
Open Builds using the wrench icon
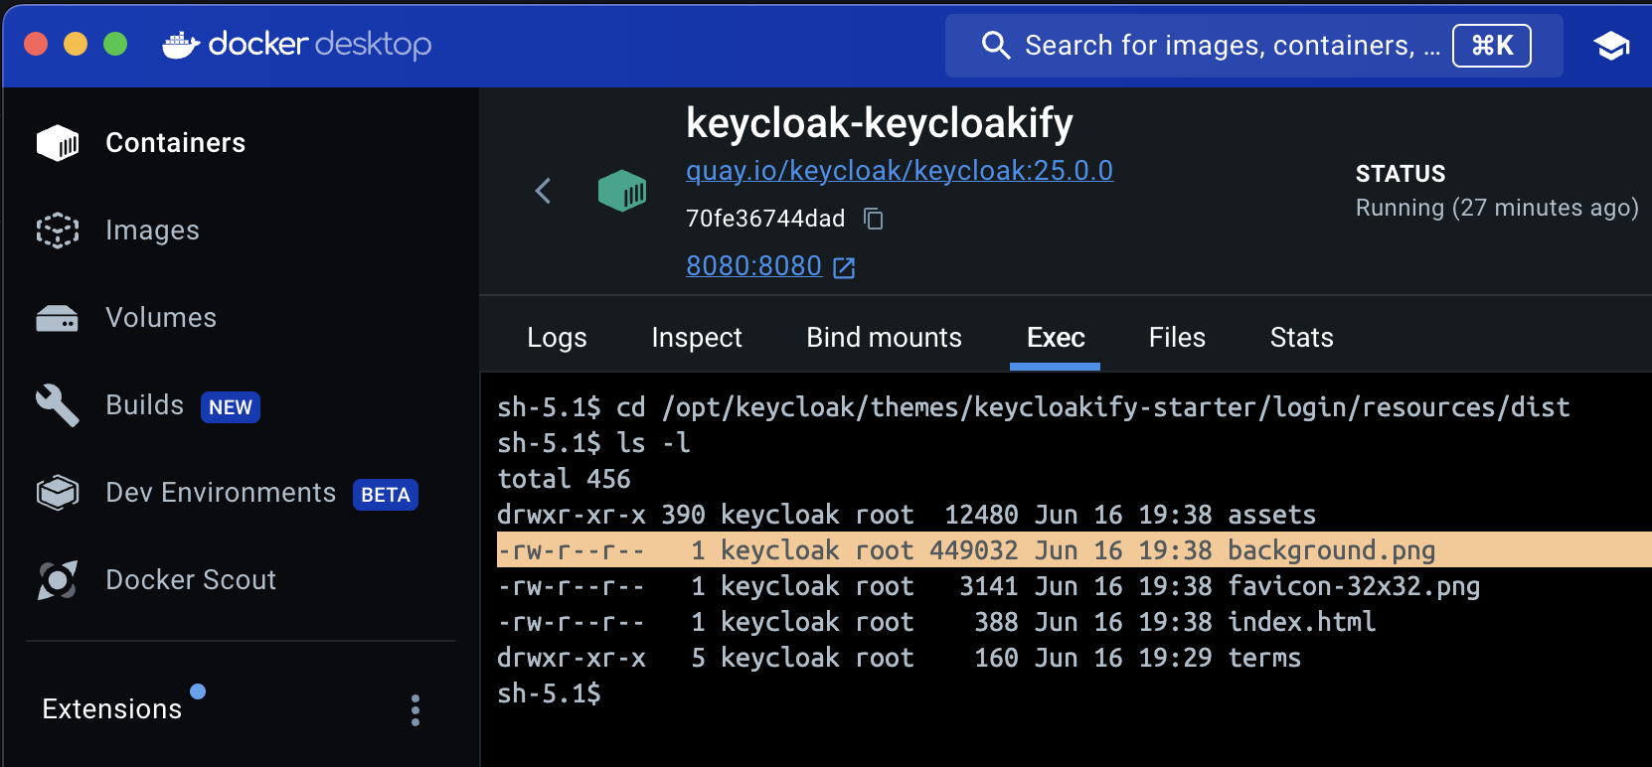58,405
